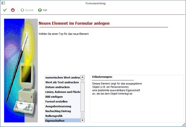Pick 'Formel erstellen' element type

coord(56,102)
